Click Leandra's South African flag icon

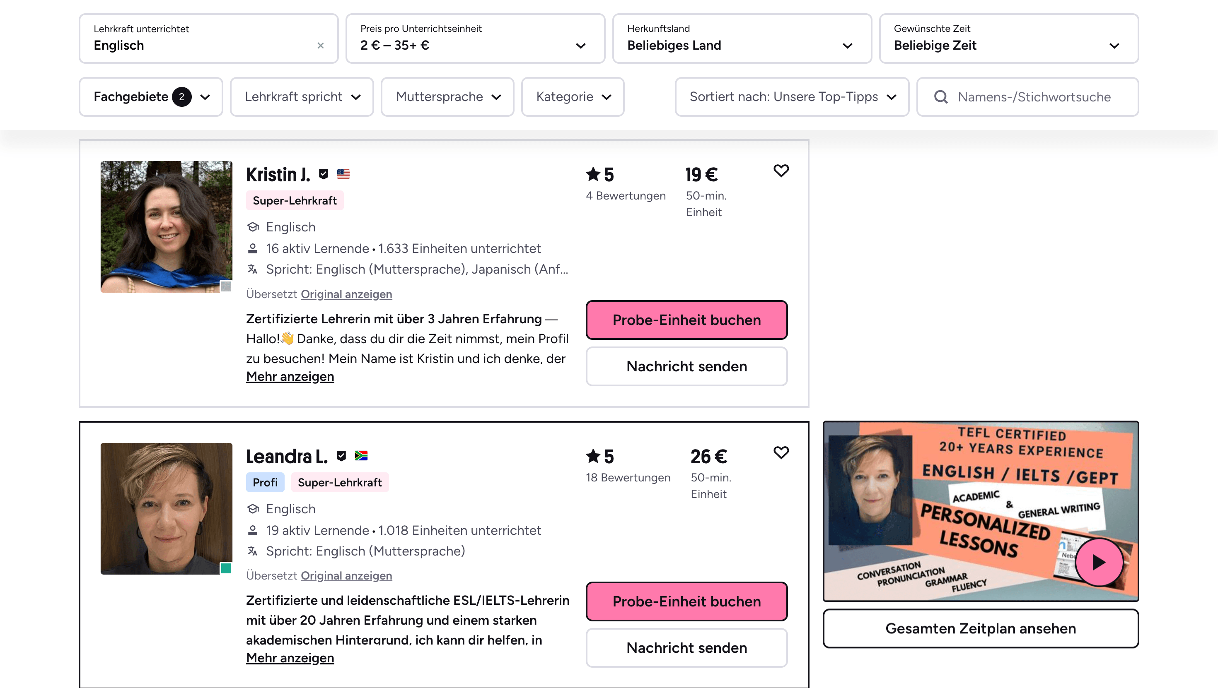[361, 455]
